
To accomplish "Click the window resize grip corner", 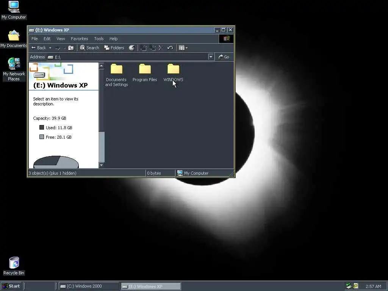I will click(232, 174).
